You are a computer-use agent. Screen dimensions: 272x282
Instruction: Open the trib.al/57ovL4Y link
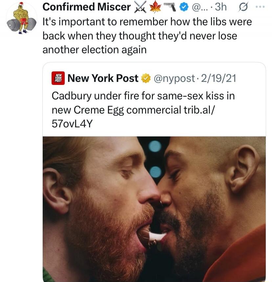click(x=133, y=117)
